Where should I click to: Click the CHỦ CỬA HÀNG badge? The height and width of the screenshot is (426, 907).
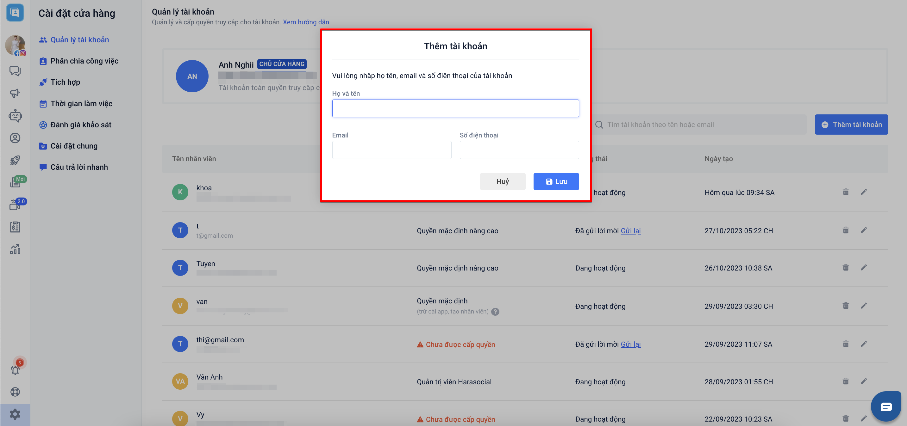(282, 64)
